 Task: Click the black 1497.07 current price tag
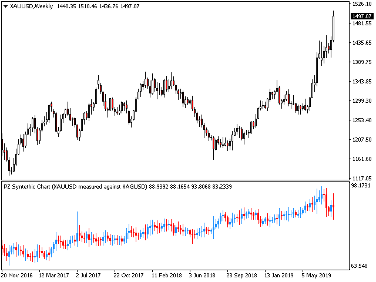[360, 16]
